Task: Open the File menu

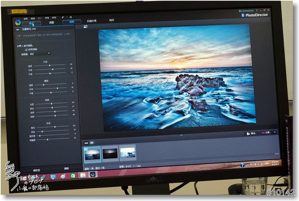Action: pos(26,18)
